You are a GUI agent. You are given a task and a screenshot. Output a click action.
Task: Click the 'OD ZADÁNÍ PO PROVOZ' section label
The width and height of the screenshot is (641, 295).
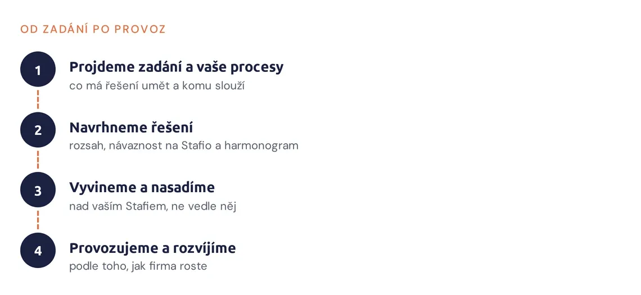click(93, 29)
